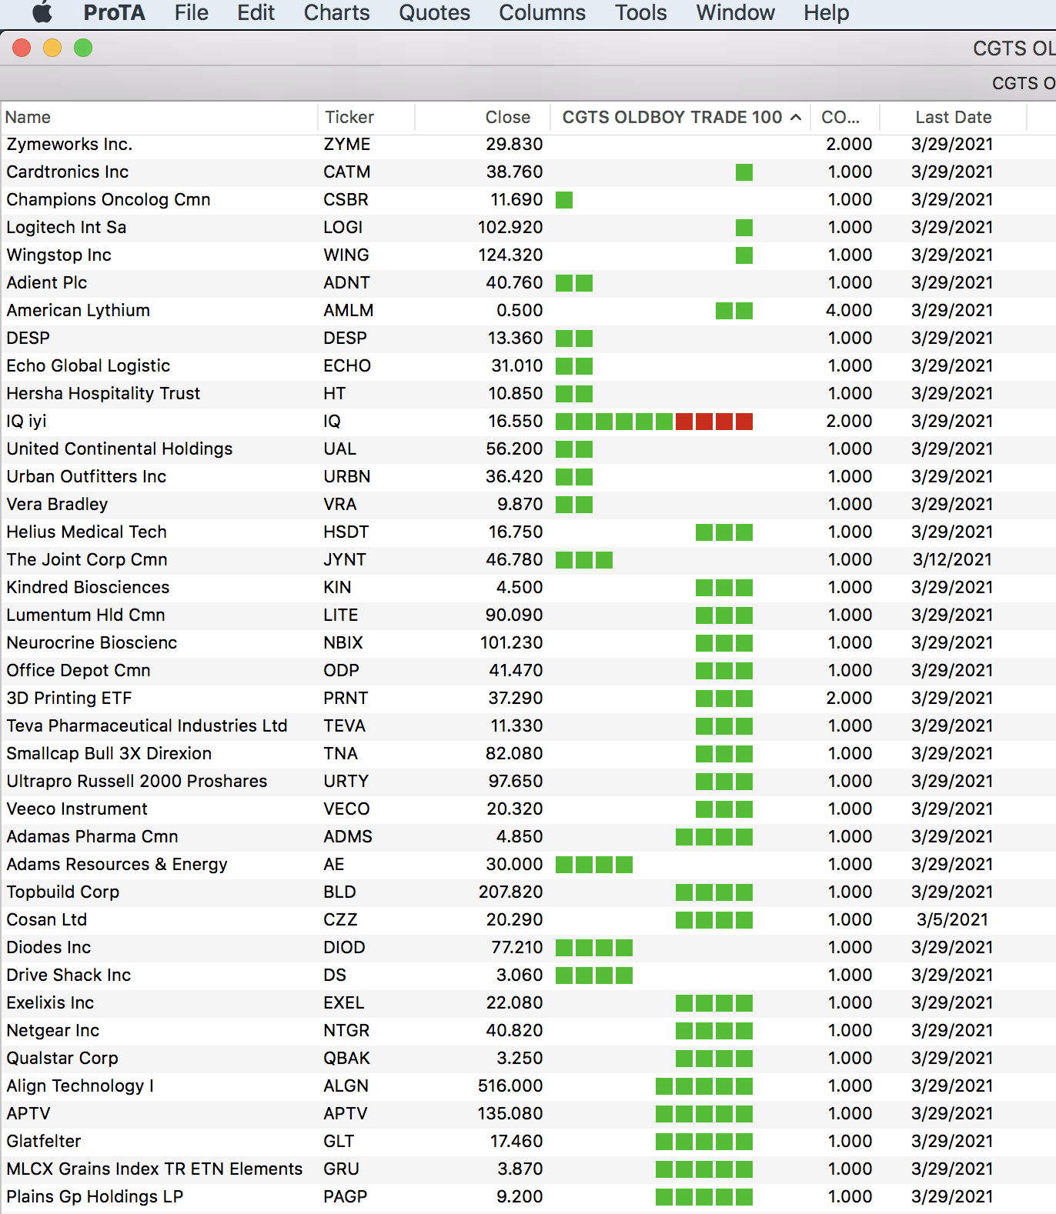This screenshot has height=1214, width=1056.
Task: Click the sort arrow on CGTS OLDBOY TRADE 100
Action: [x=796, y=117]
